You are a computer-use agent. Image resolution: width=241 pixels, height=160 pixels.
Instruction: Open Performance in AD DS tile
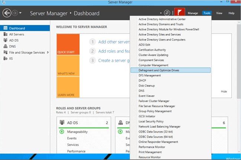(x=76, y=151)
